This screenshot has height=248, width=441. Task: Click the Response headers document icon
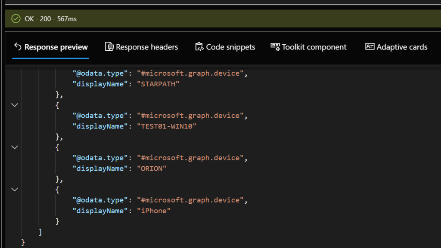point(109,47)
